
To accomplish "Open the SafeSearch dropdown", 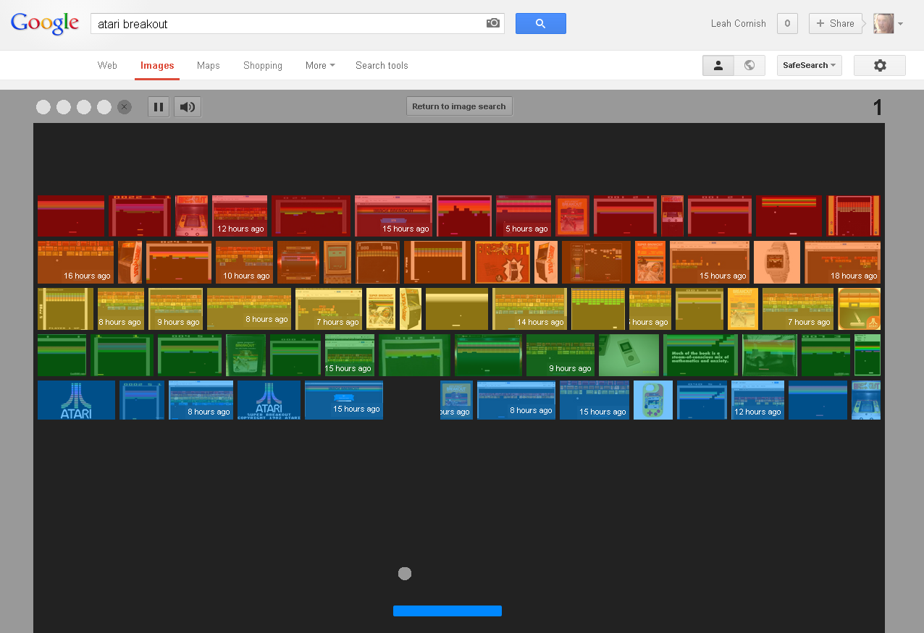I will [x=809, y=65].
